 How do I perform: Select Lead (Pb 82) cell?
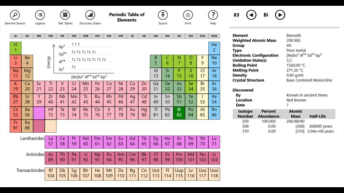point(167,113)
